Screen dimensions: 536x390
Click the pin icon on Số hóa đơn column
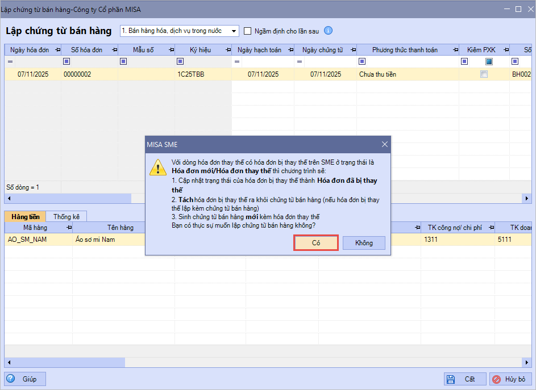114,50
